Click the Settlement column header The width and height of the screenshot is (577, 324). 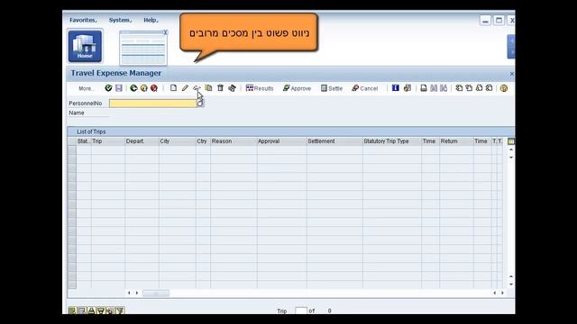point(334,141)
